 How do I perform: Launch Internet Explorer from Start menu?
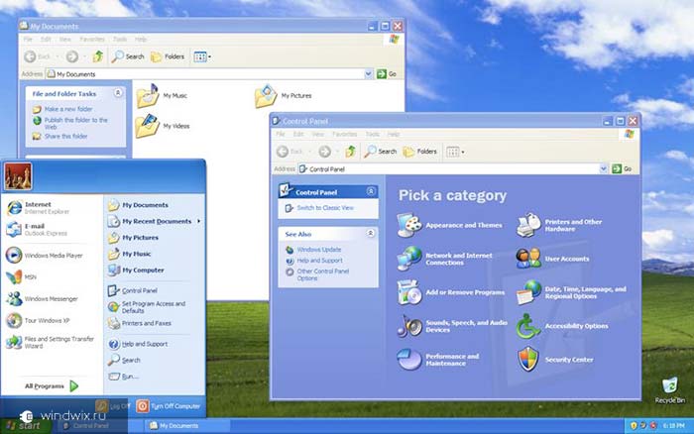click(x=38, y=207)
